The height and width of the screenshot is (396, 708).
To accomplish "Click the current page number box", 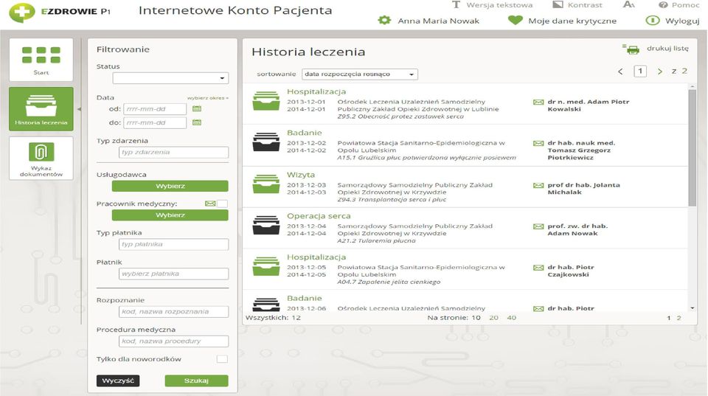I will click(640, 72).
